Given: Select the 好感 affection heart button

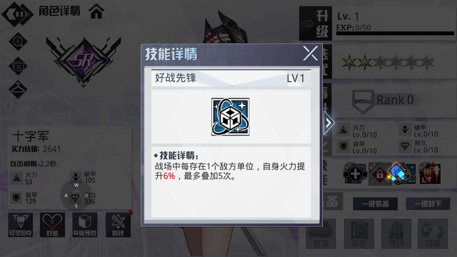Looking at the screenshot, I should 52,225.
